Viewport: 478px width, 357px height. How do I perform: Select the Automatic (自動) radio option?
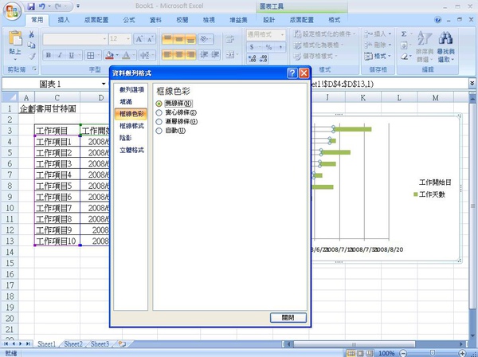tap(159, 131)
